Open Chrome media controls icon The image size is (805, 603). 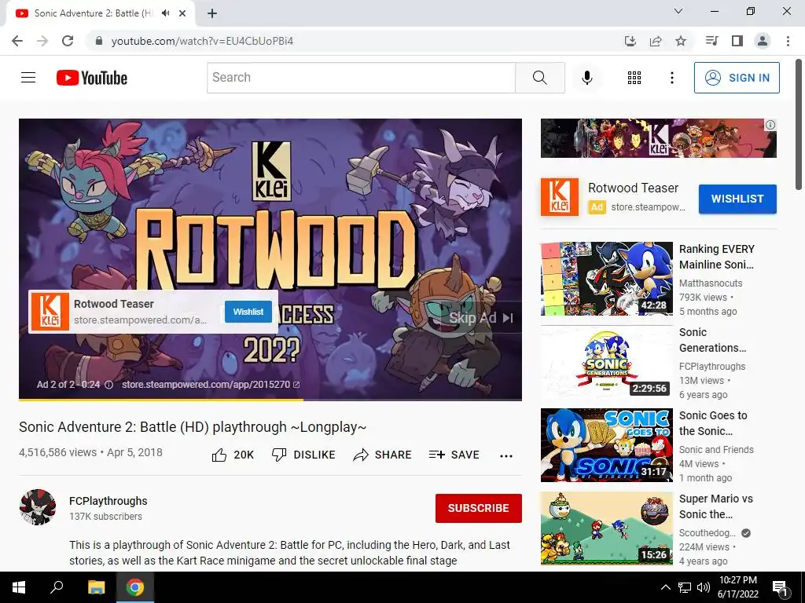(x=711, y=41)
